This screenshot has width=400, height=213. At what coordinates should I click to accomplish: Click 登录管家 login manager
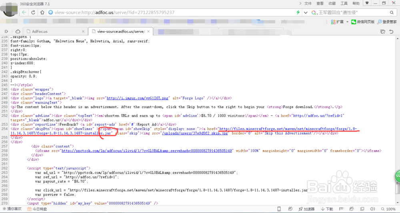click(387, 22)
